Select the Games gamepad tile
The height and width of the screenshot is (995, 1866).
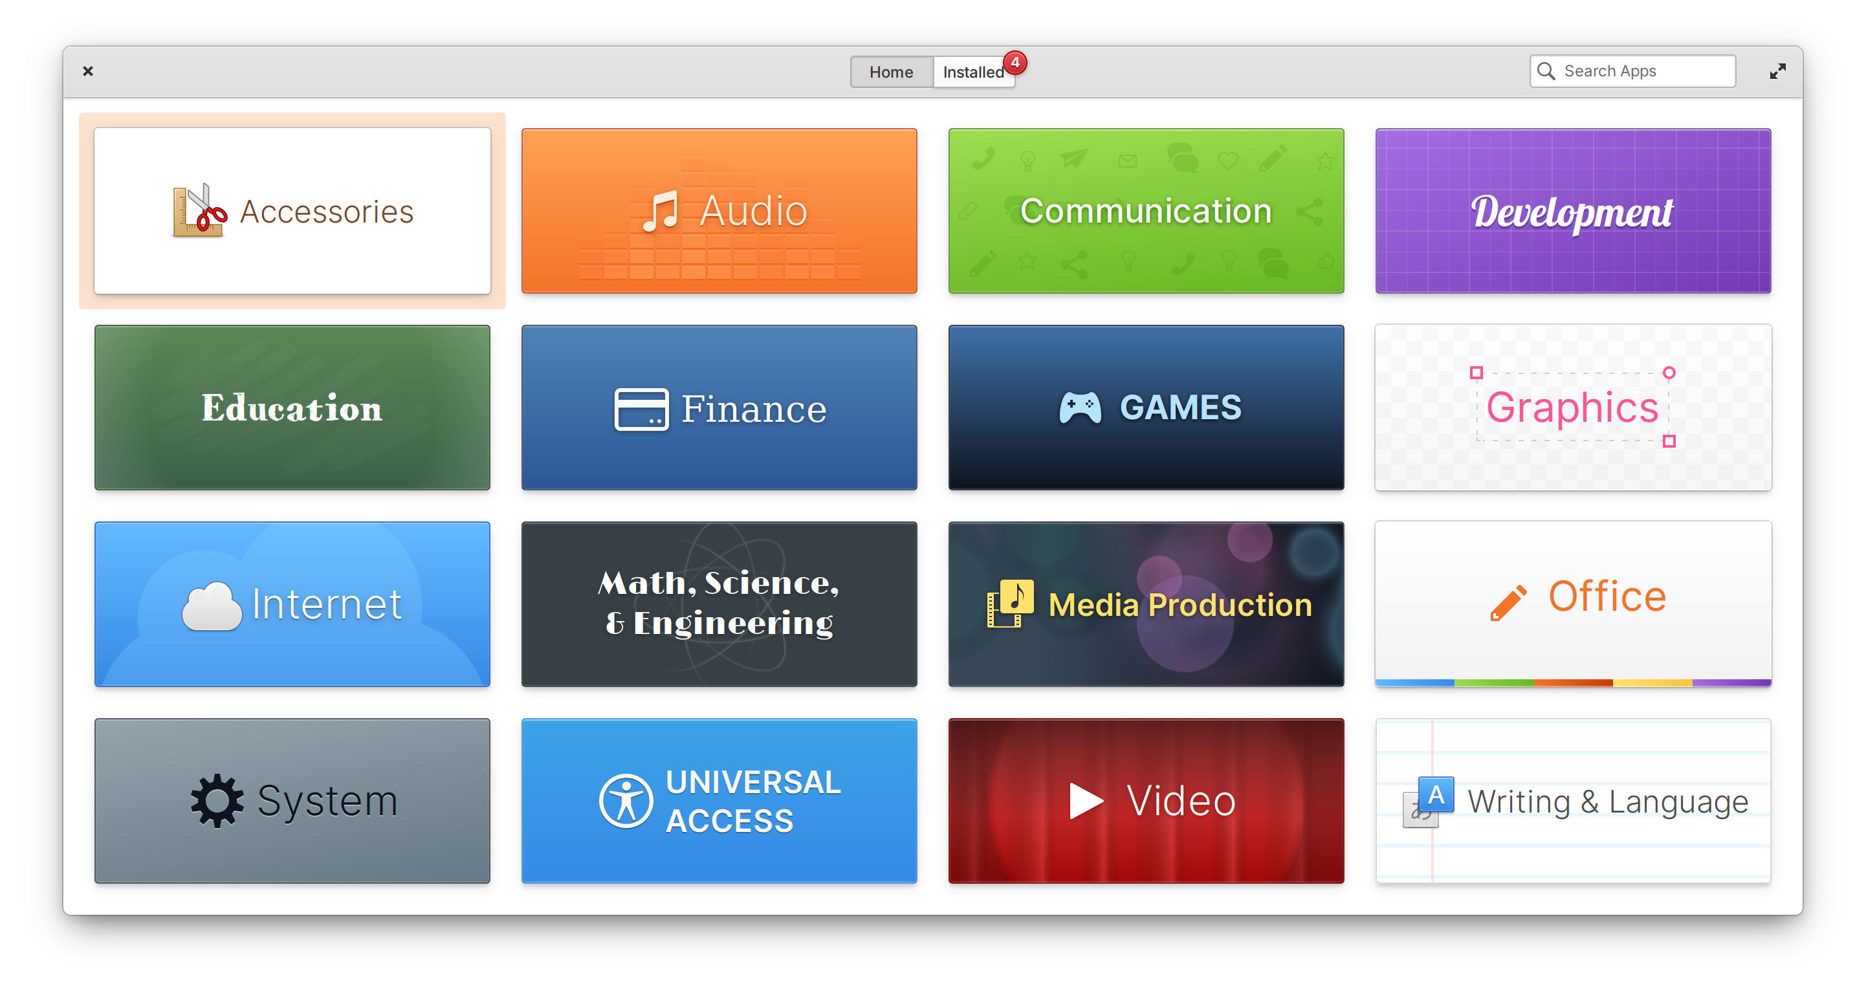coord(1146,408)
